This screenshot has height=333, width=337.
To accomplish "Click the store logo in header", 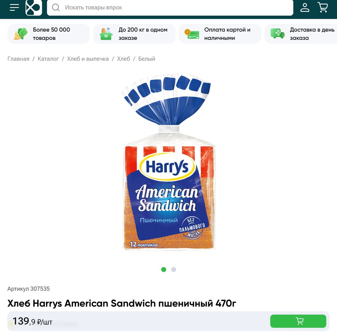I will coord(34,8).
